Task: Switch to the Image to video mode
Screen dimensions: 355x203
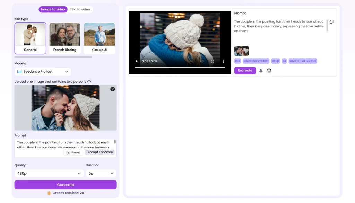Action: pos(53,9)
